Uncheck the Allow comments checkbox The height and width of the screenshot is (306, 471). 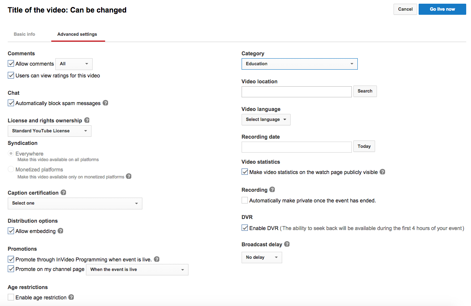[11, 64]
